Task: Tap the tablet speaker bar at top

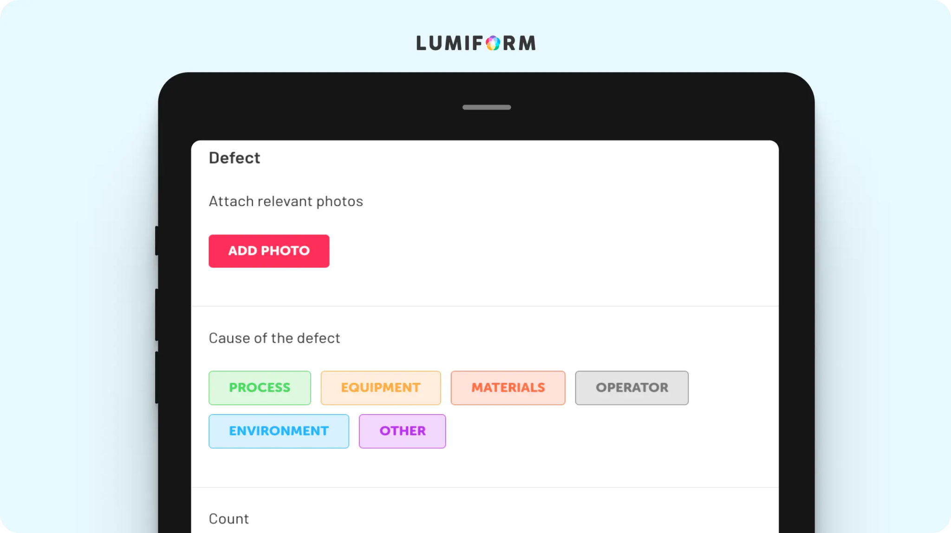Action: click(x=487, y=107)
